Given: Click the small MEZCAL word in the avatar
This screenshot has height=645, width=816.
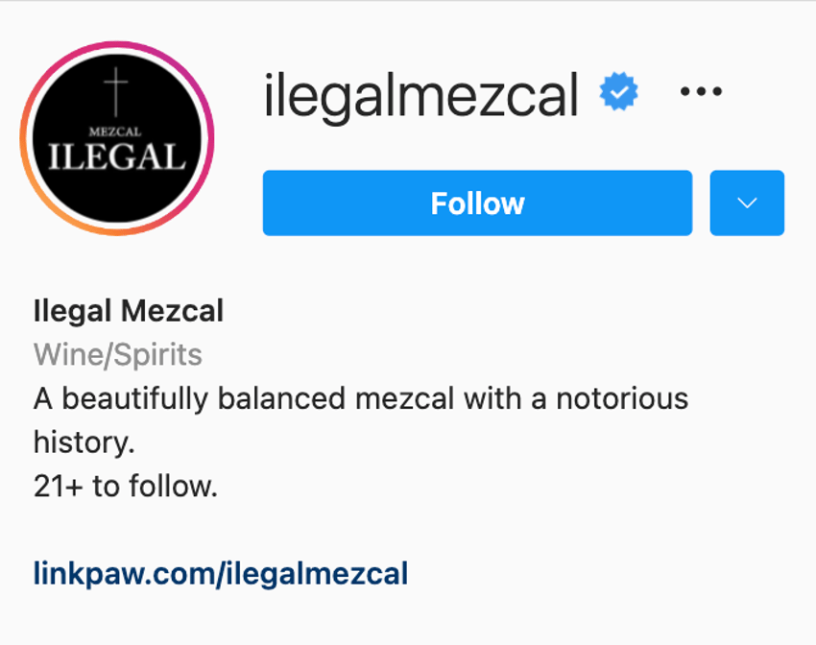Looking at the screenshot, I should click(x=115, y=132).
